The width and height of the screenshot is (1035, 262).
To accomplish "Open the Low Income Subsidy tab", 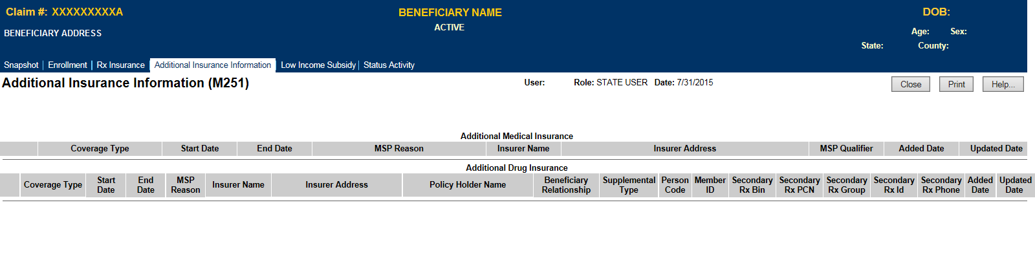I will (318, 65).
